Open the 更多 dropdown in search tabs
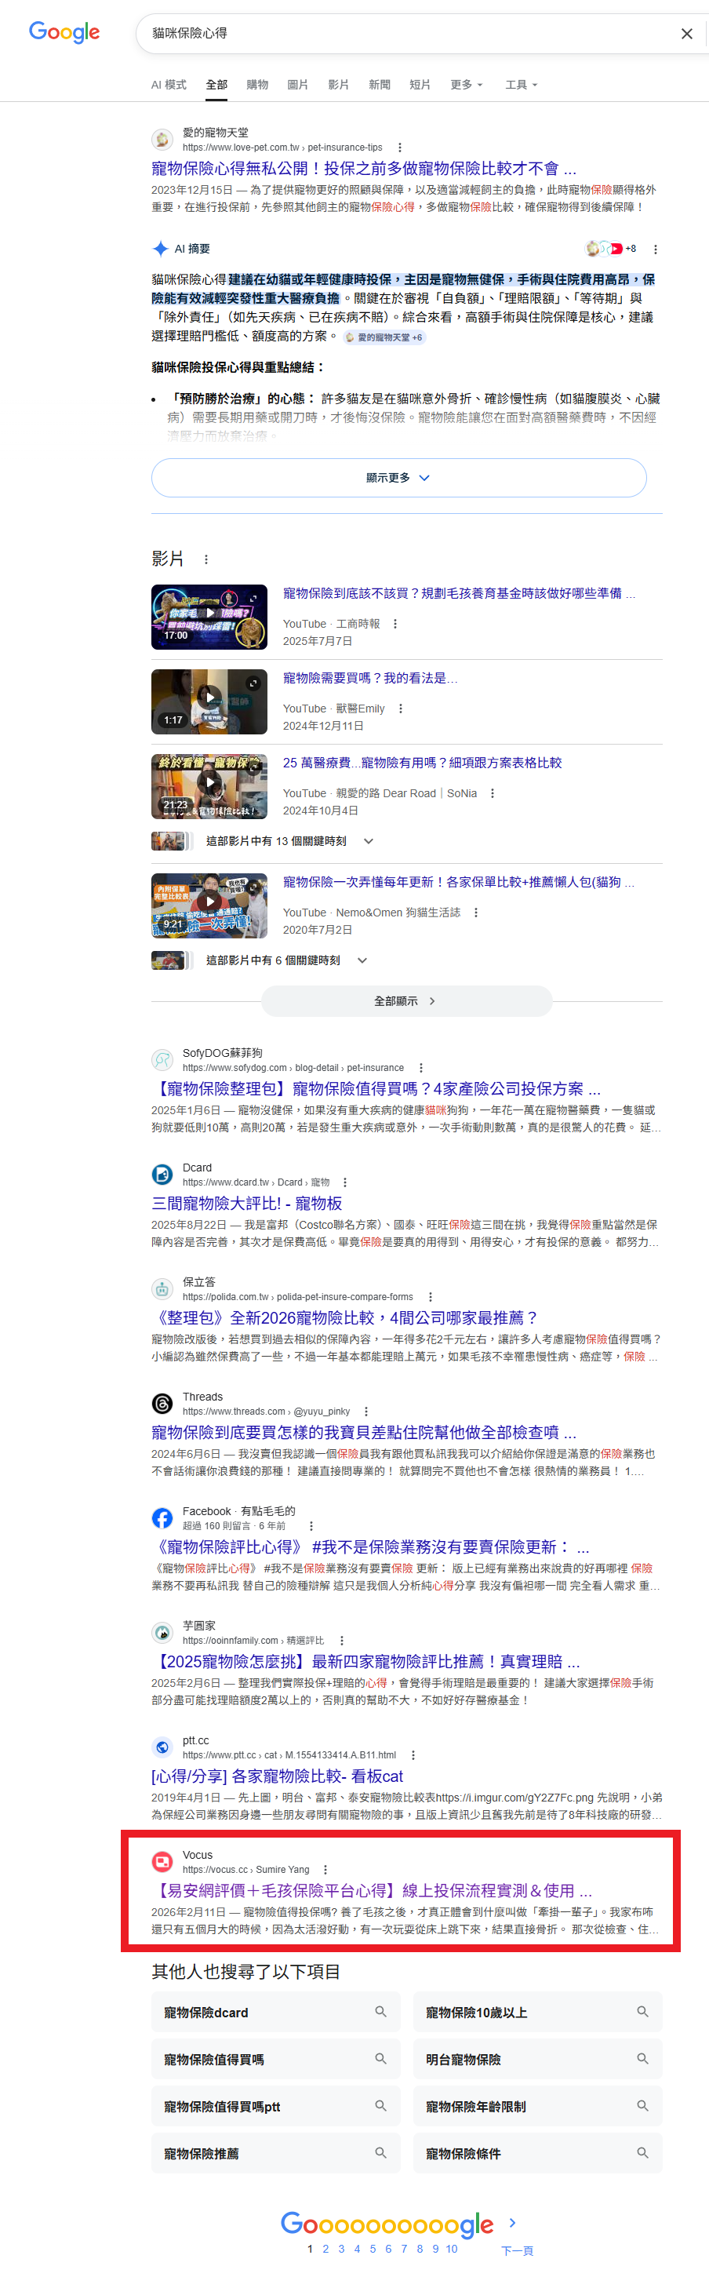 click(x=466, y=85)
